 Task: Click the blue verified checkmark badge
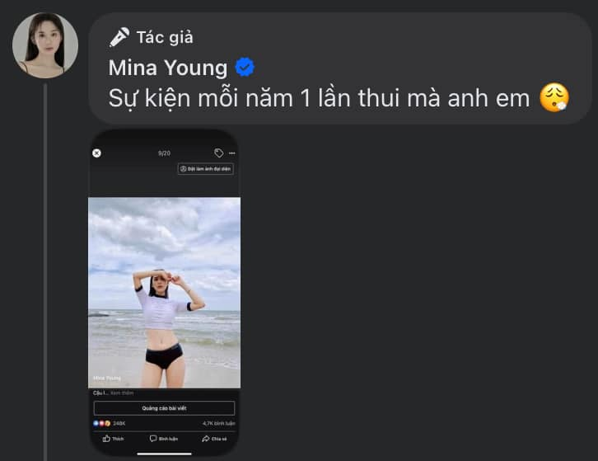coord(245,67)
